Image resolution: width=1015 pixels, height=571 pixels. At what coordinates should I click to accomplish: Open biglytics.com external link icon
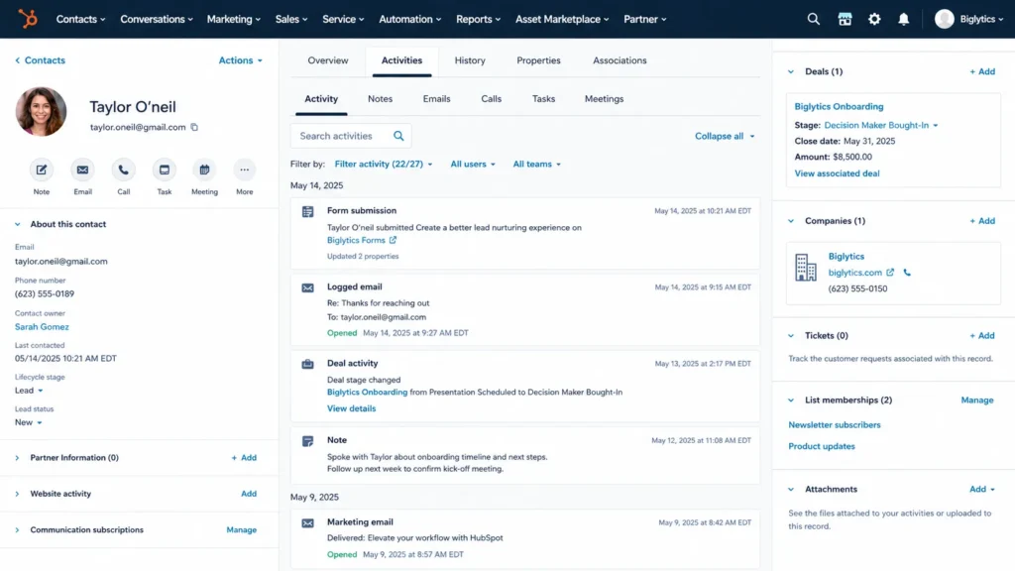[x=890, y=273]
